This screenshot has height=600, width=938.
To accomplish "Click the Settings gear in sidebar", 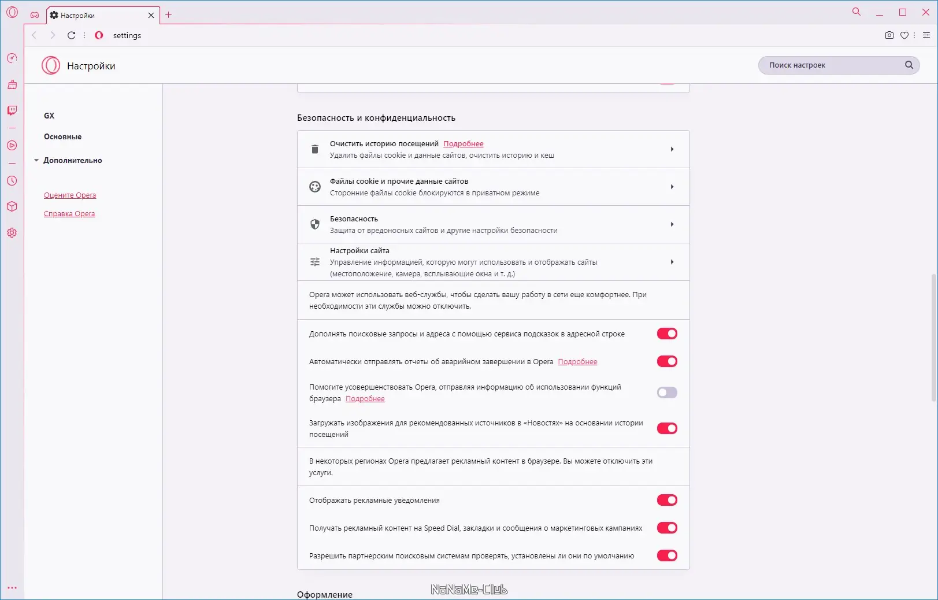I will 12,232.
